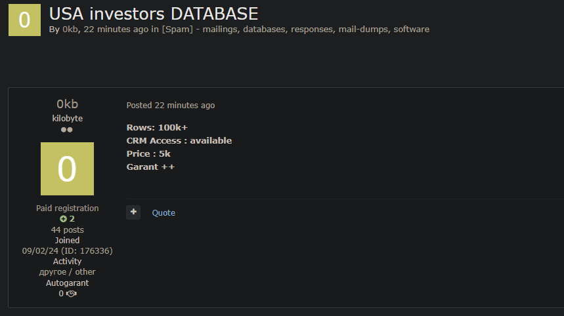Click the large 0kb avatar in the author panel
564x316 pixels.
67,168
